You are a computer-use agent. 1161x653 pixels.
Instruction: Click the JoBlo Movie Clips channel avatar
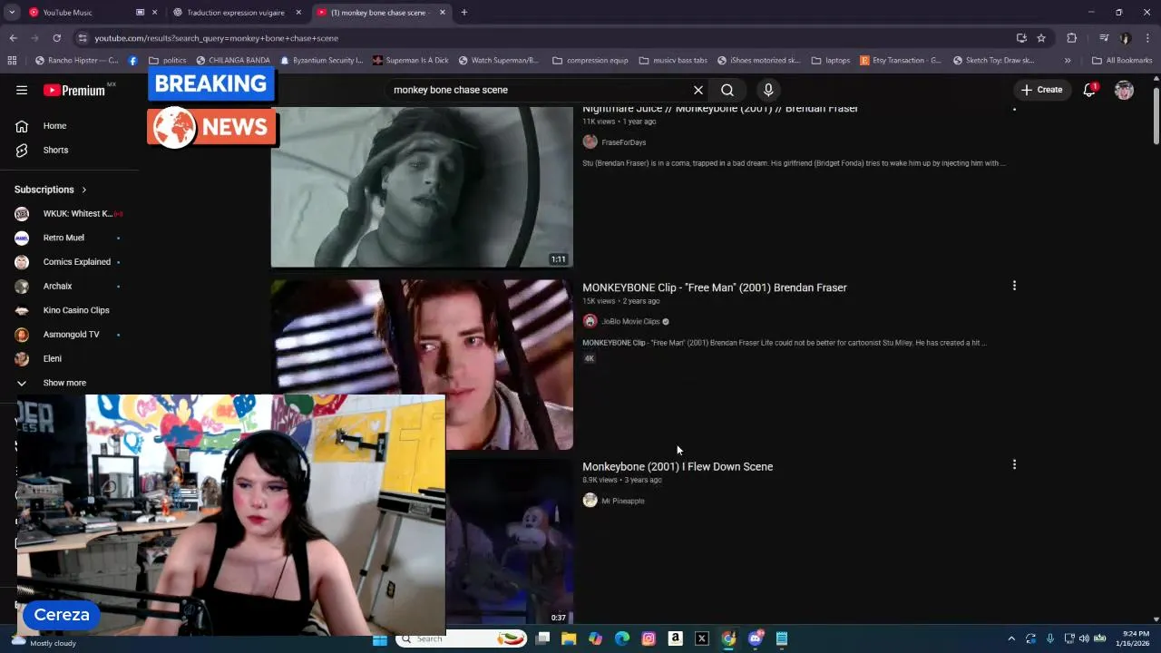pos(590,321)
